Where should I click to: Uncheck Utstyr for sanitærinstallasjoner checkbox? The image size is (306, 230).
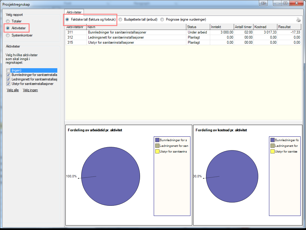(x=8, y=84)
